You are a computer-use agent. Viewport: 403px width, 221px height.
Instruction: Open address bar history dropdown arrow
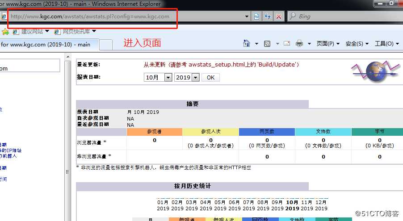click(x=247, y=17)
